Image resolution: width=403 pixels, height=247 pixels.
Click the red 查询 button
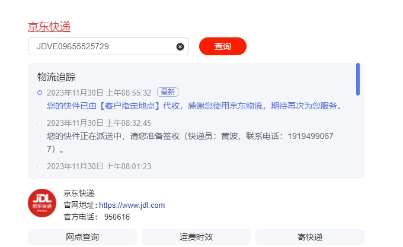(223, 46)
